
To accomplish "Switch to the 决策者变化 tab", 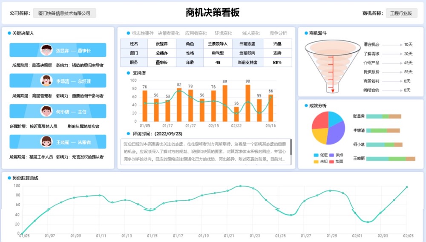I will pos(169,33).
